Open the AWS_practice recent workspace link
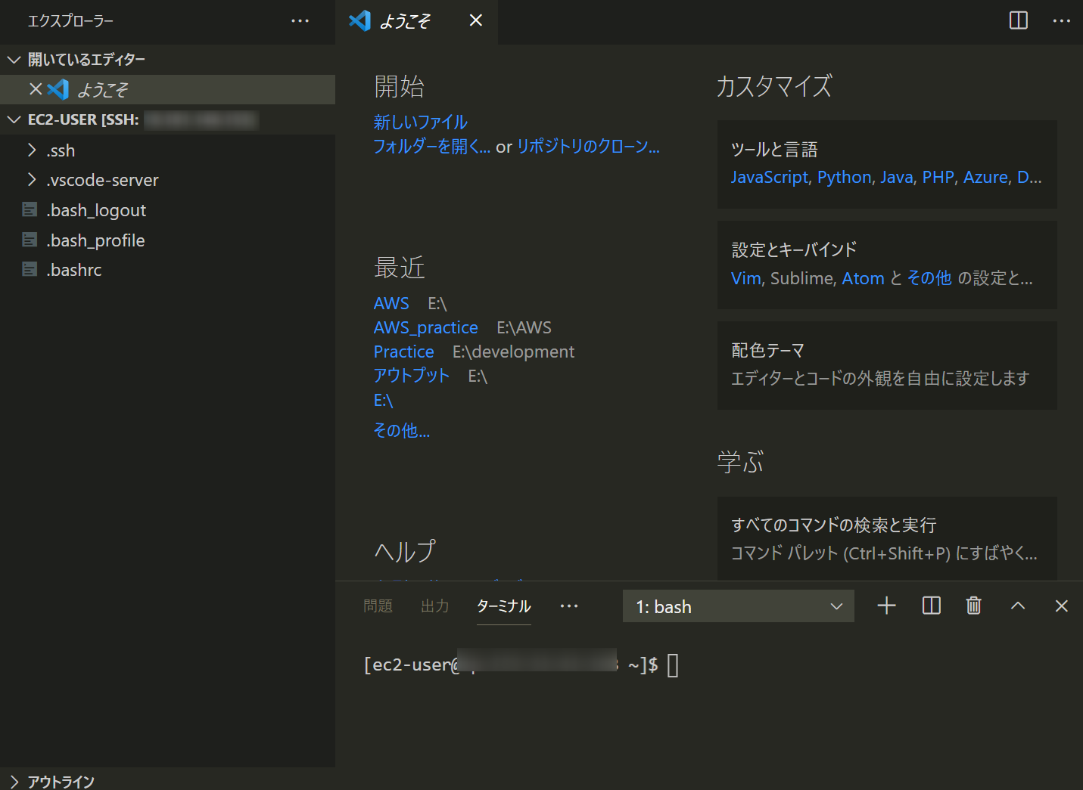This screenshot has height=790, width=1083. pyautogui.click(x=425, y=327)
